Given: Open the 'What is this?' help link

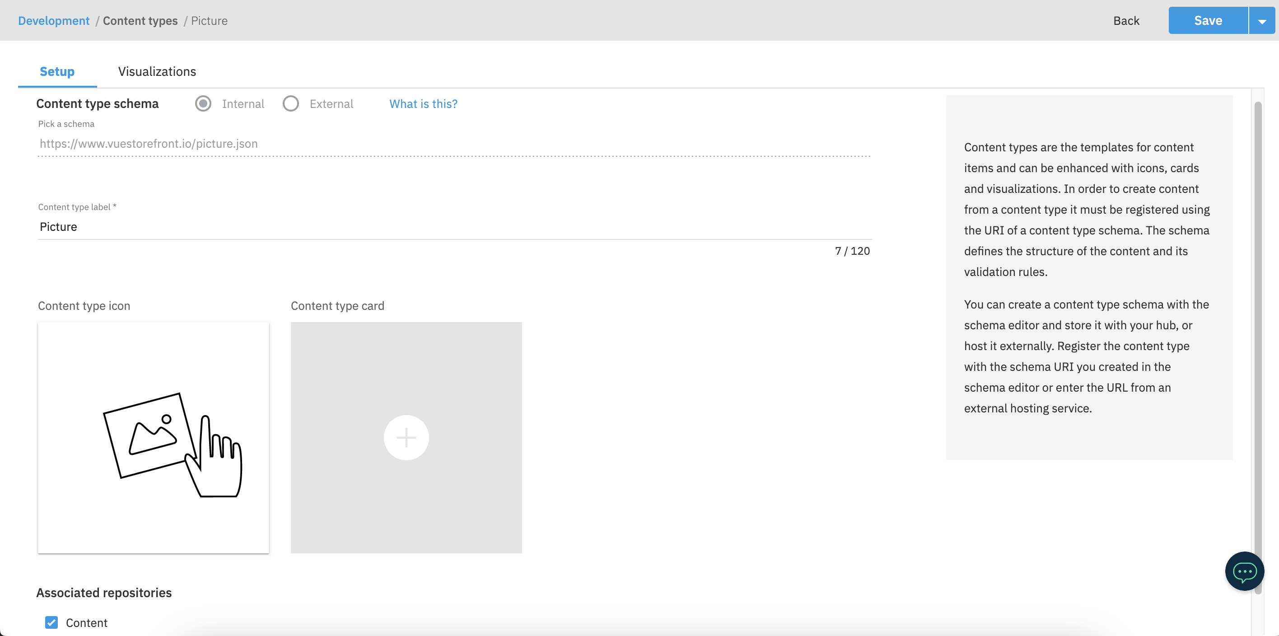Looking at the screenshot, I should click(x=423, y=104).
